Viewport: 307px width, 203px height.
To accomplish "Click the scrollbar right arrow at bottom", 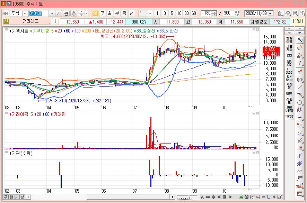I will [173, 197].
